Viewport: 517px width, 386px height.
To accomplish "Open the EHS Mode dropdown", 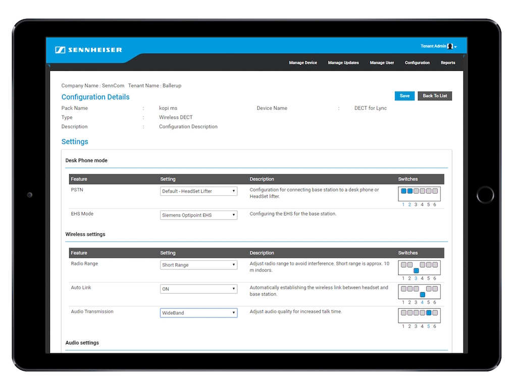I will pos(198,215).
